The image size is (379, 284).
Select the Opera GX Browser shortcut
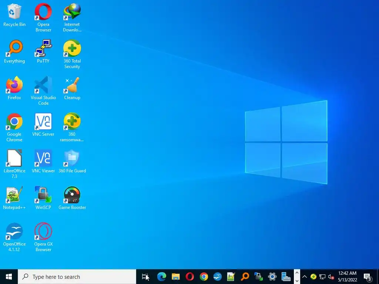click(x=43, y=237)
